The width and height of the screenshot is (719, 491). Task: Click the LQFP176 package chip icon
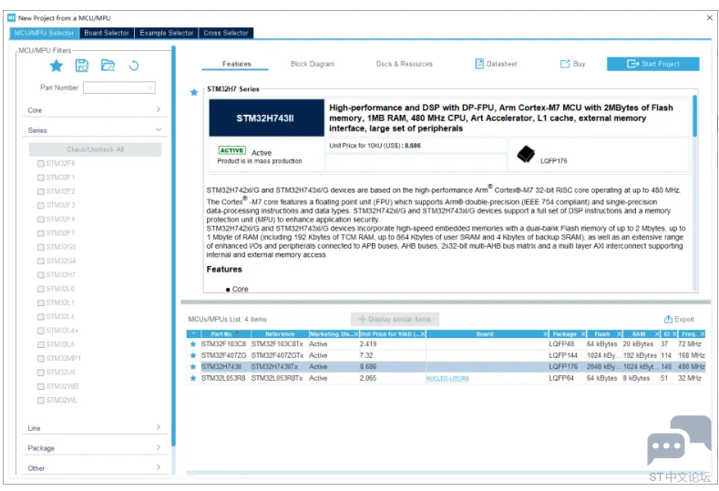coord(526,154)
